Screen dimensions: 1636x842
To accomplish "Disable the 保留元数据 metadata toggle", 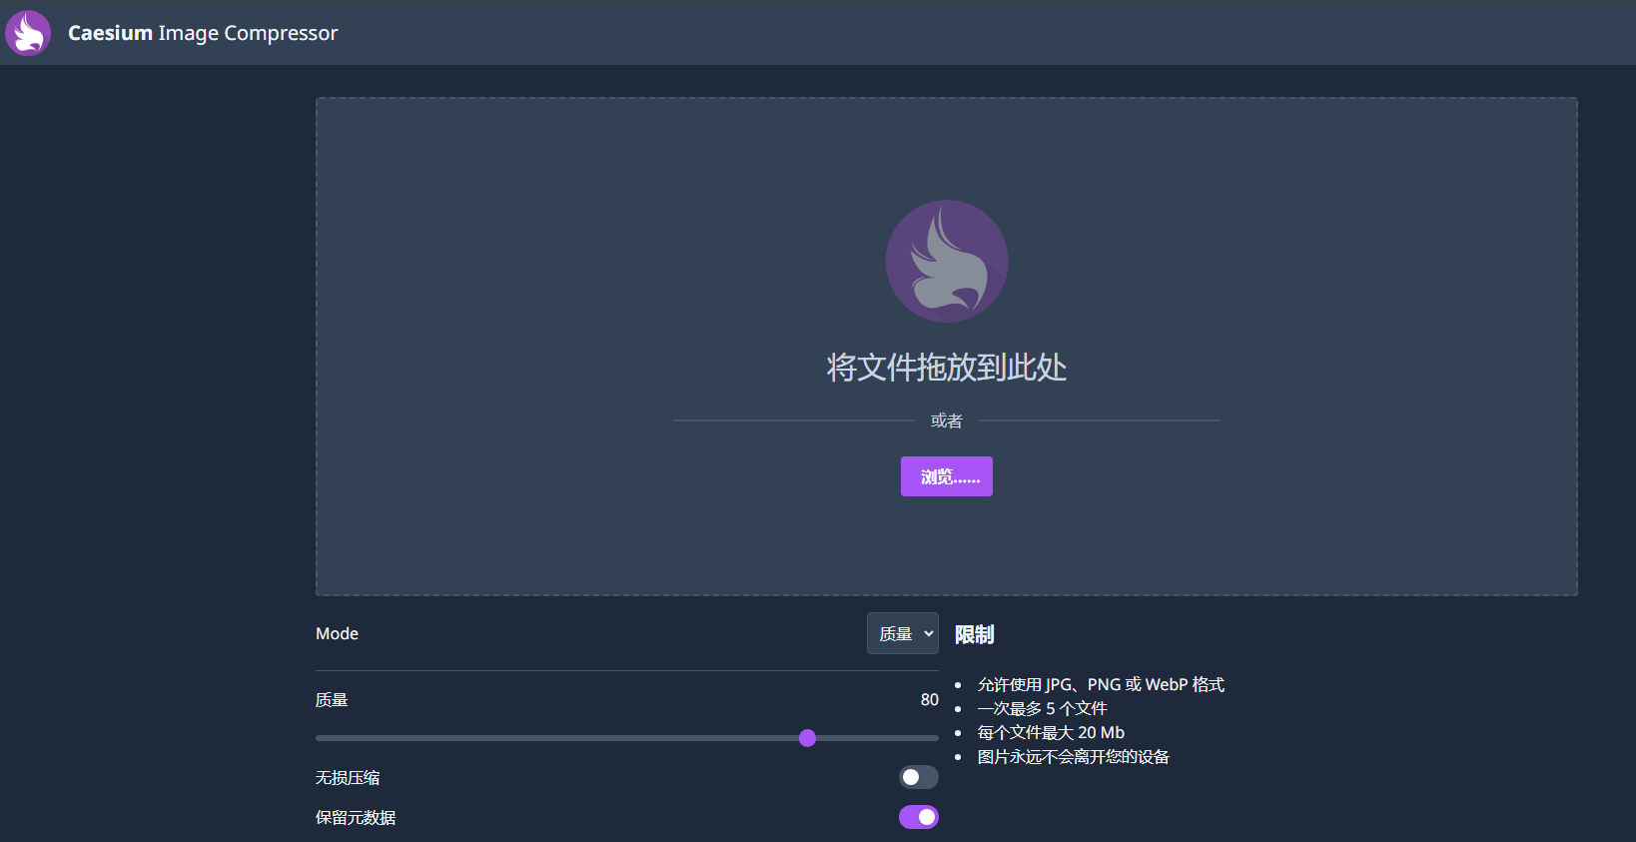I will (919, 817).
